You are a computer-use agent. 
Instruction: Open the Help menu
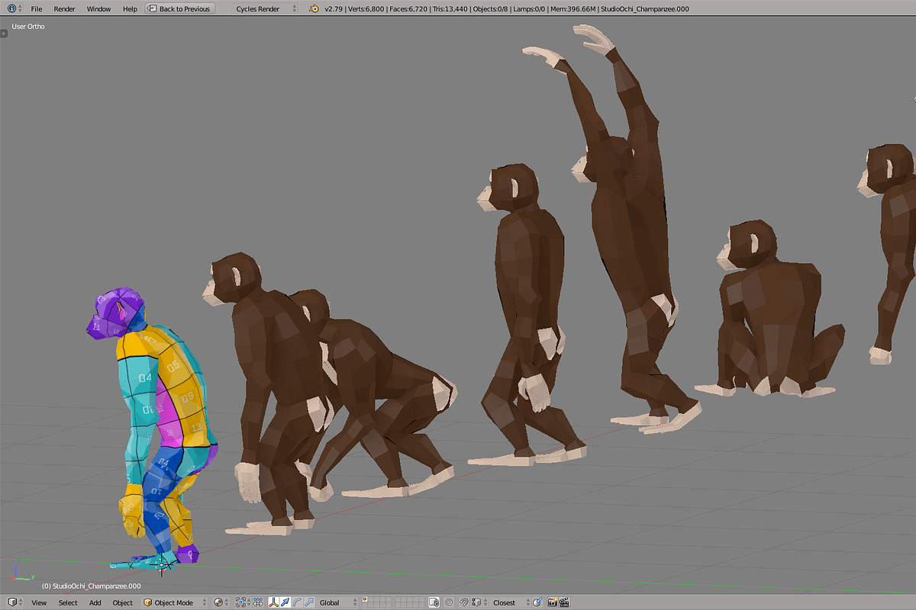click(x=130, y=8)
